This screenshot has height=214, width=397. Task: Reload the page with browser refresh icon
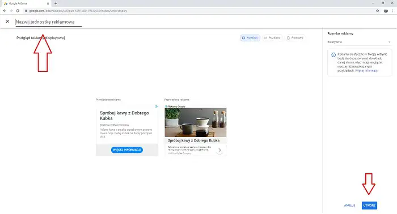click(18, 11)
